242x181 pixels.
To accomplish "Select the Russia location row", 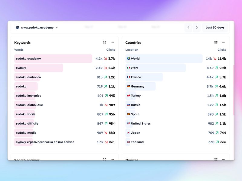I will click(176, 105).
